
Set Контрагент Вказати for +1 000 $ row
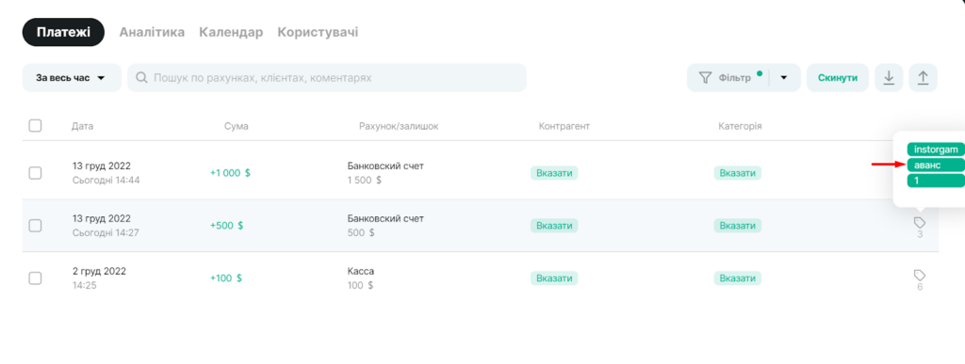tap(554, 173)
